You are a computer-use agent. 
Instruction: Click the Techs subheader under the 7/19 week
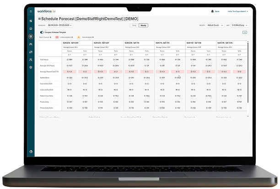239,51
